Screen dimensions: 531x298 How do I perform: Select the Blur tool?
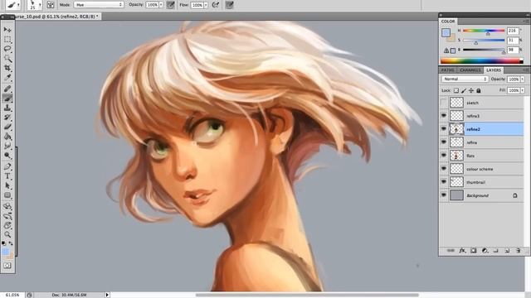[x=7, y=146]
